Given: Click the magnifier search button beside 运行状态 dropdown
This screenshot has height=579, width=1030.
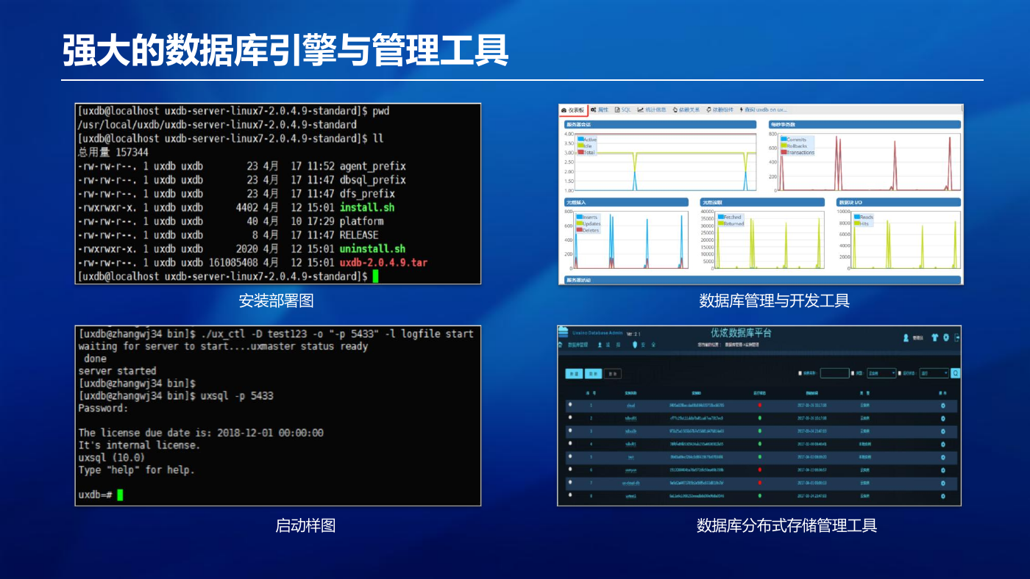Looking at the screenshot, I should tap(955, 373).
